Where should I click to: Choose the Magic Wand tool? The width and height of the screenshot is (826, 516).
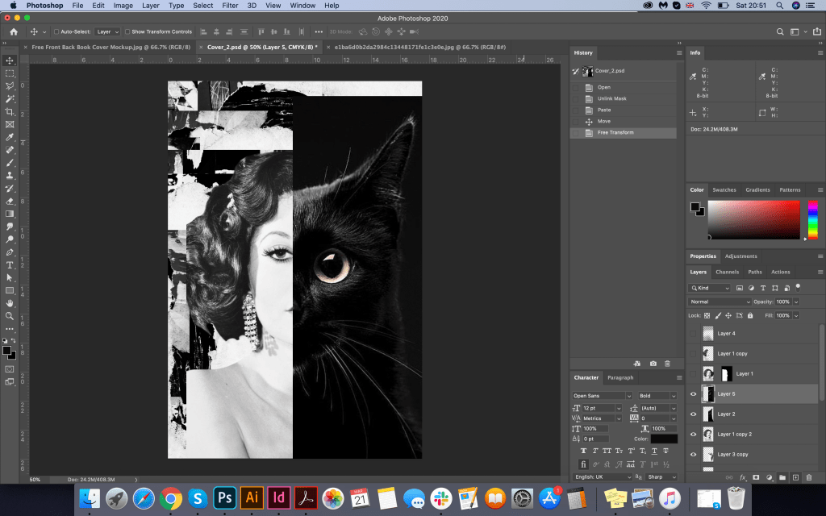[x=10, y=98]
